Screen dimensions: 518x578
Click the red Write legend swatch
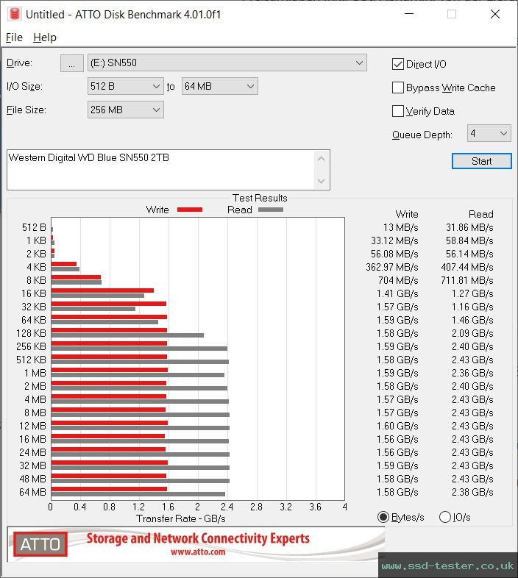coord(190,210)
